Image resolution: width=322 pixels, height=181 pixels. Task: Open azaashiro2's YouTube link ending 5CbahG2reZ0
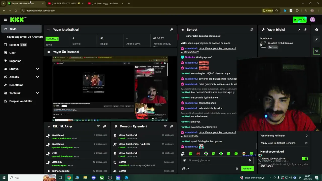click(208, 50)
